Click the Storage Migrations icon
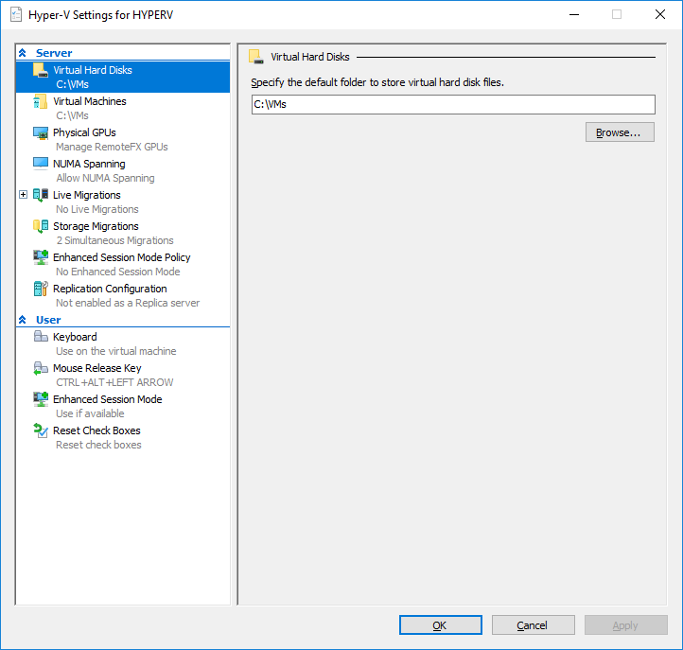Viewport: 683px width, 650px height. 41,226
